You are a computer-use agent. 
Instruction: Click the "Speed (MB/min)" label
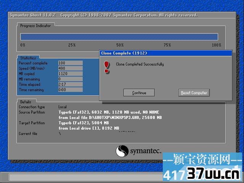[32, 69]
